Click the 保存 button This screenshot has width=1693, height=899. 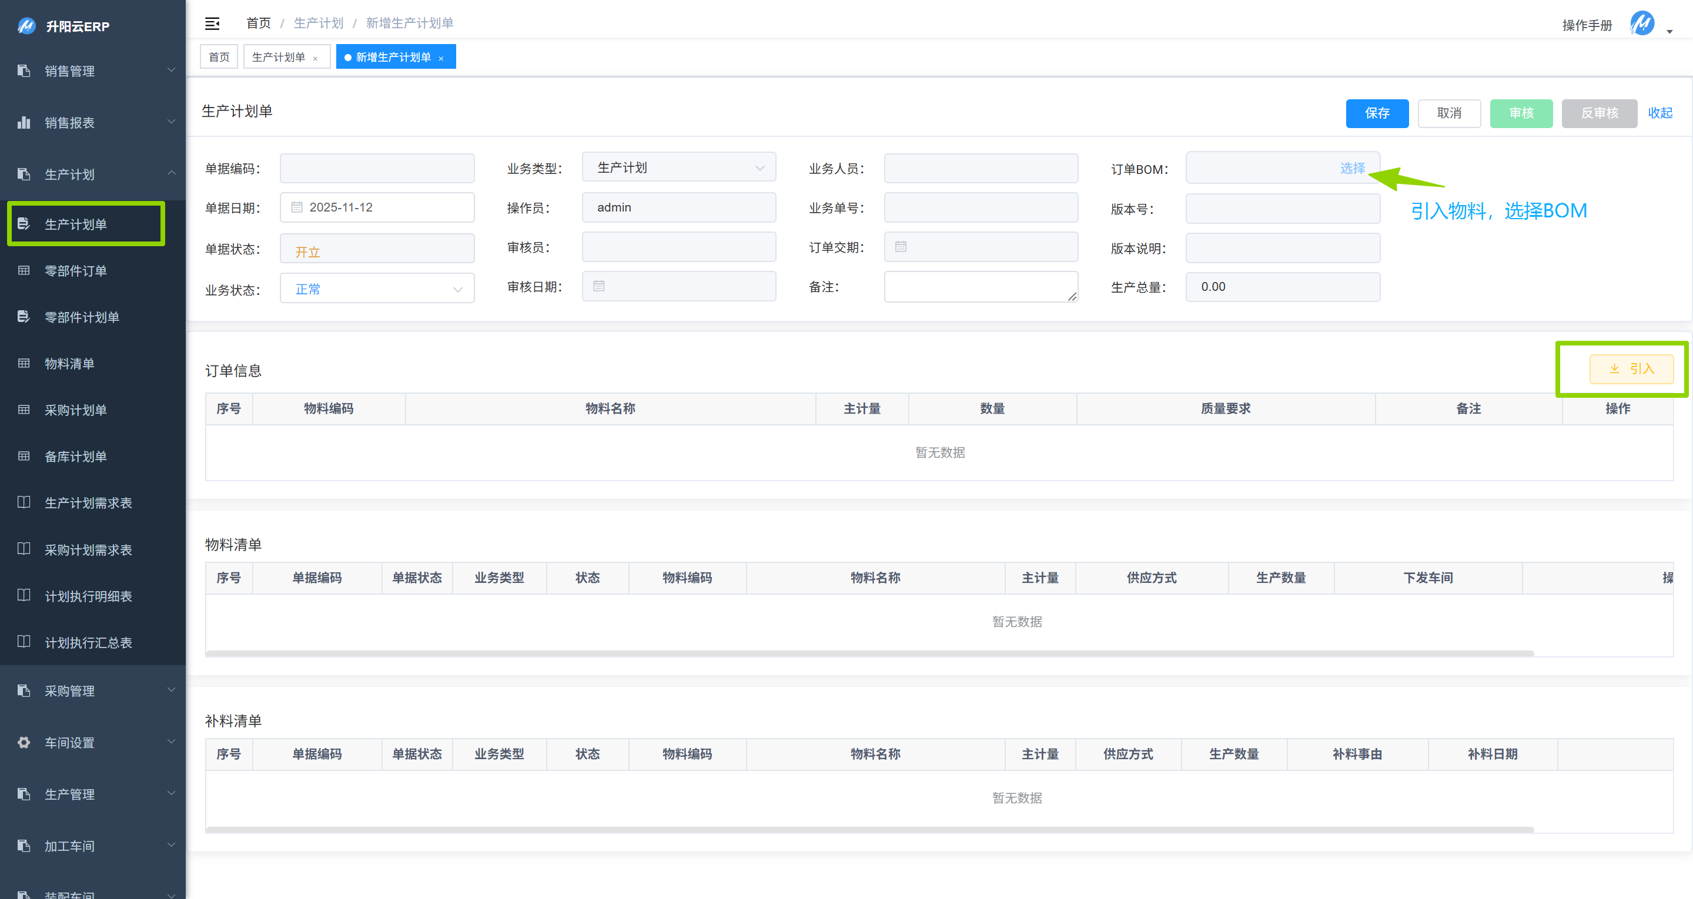coord(1376,113)
